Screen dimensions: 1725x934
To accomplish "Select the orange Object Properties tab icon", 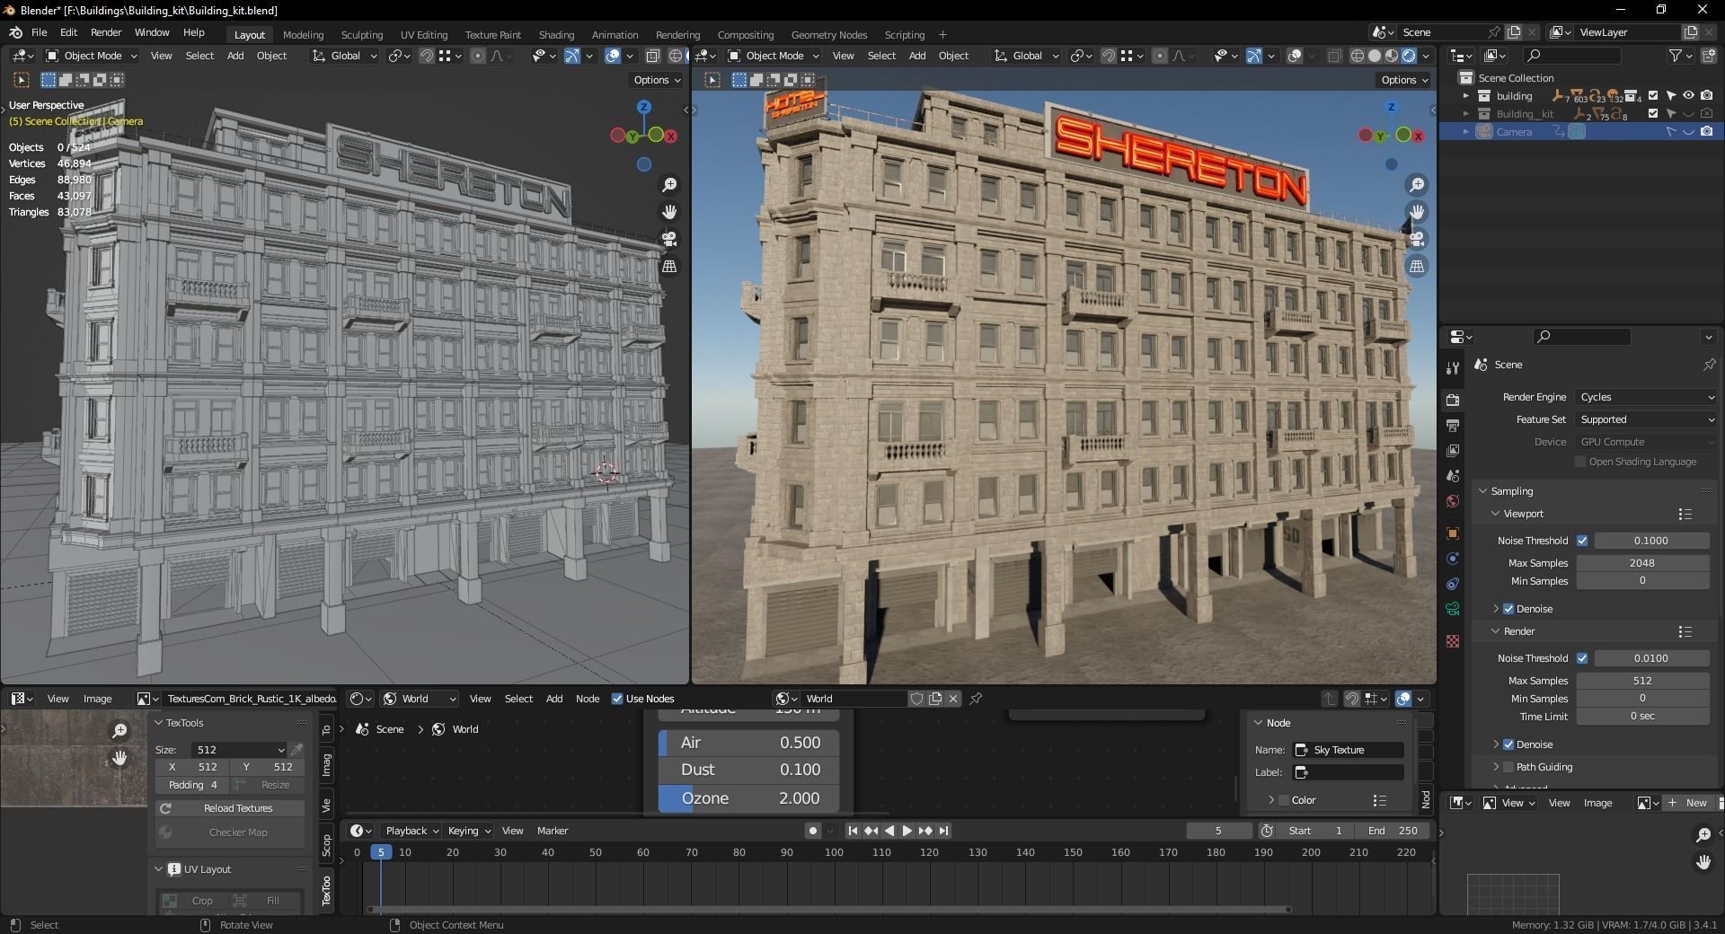I will tap(1452, 533).
